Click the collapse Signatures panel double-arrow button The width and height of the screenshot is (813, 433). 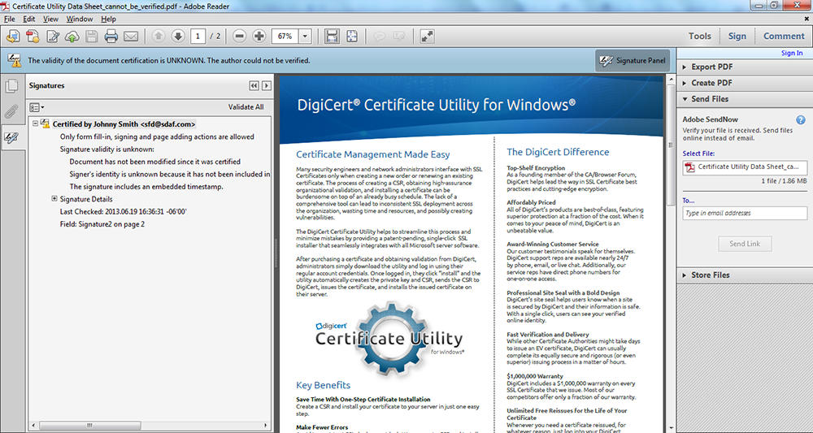coord(254,86)
